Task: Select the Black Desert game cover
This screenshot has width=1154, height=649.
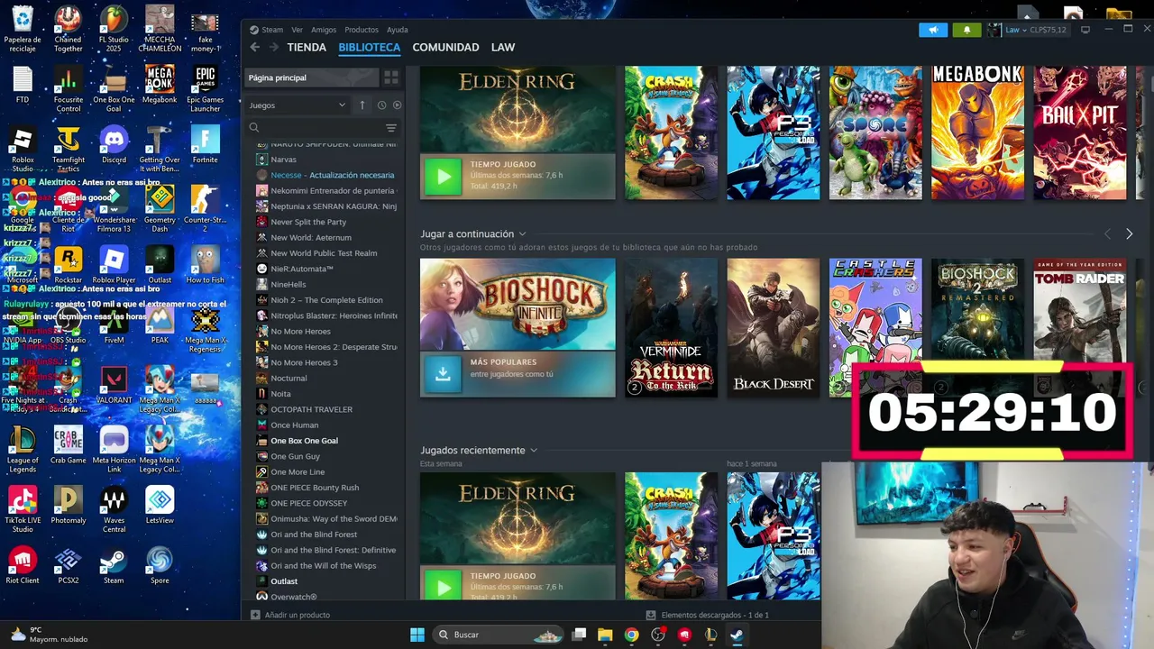Action: pos(774,328)
